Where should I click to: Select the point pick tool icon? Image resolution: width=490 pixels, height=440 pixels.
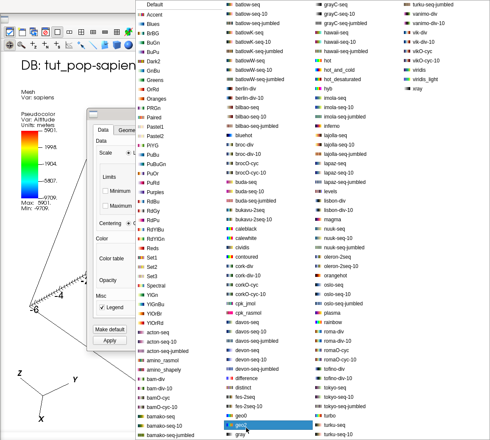point(81,45)
